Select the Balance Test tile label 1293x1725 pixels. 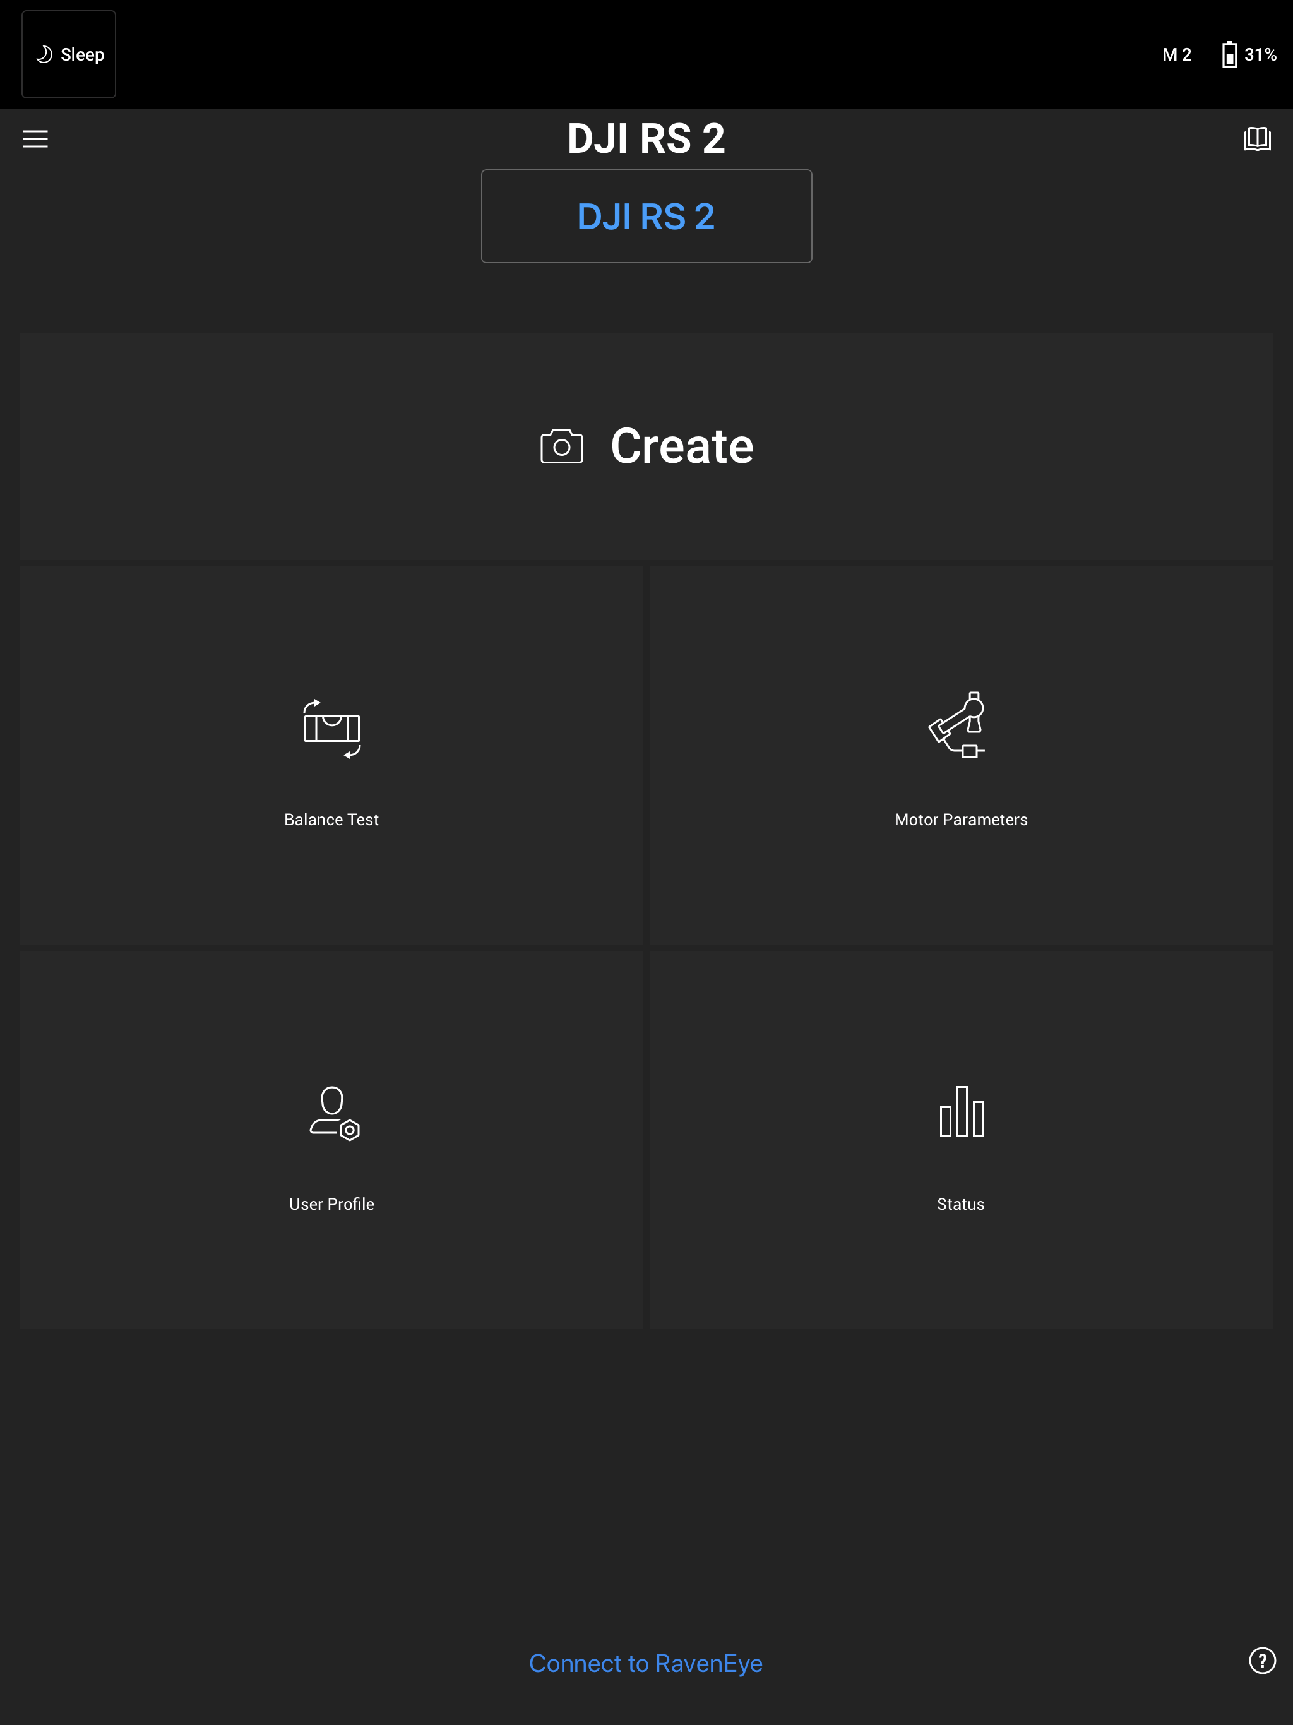pos(331,819)
